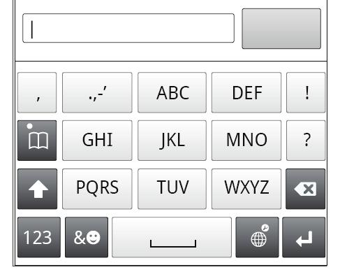The height and width of the screenshot is (279, 340).
Task: Tap the JKL key
Action: coord(172,141)
